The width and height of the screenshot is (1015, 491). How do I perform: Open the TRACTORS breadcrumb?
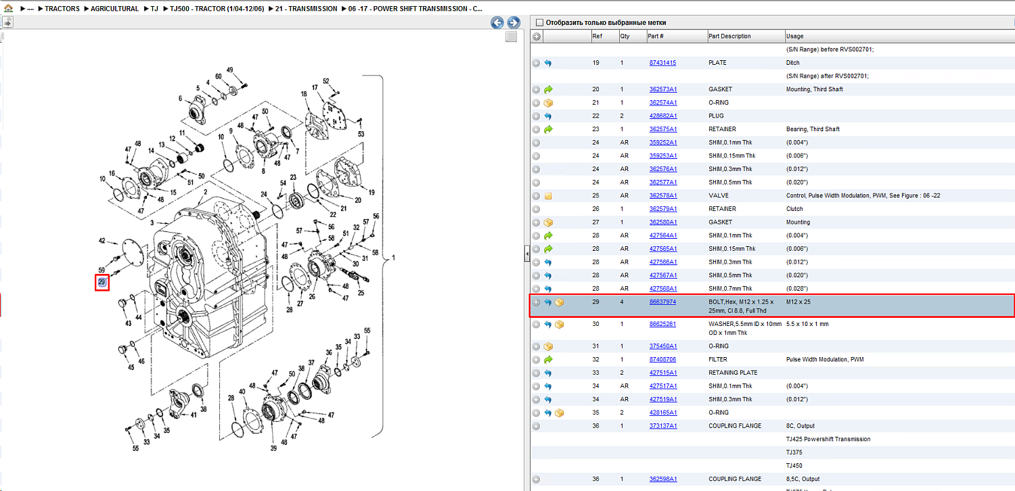pos(62,9)
